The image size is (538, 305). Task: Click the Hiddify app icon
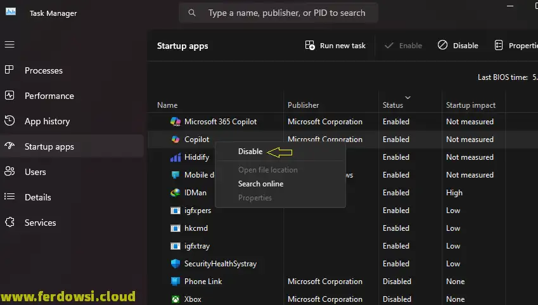coord(176,157)
